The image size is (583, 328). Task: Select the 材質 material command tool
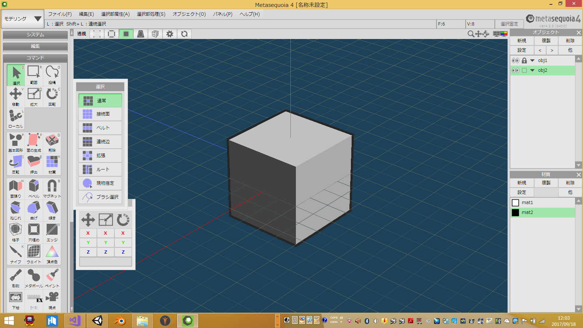coord(52,165)
